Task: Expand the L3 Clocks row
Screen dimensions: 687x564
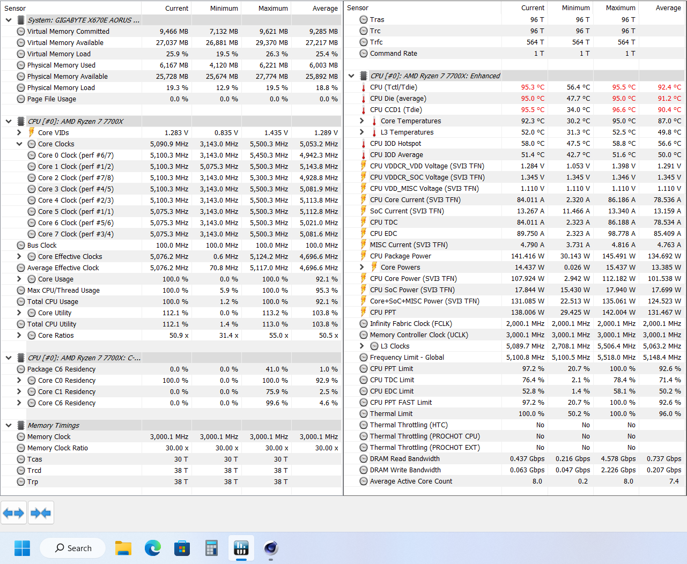Action: pyautogui.click(x=362, y=346)
